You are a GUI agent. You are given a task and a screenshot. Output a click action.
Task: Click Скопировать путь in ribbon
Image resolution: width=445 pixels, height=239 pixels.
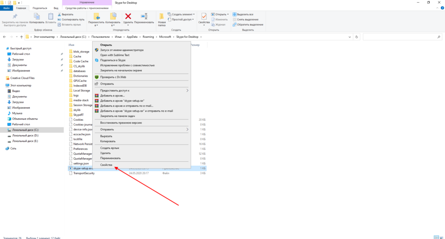(71, 19)
